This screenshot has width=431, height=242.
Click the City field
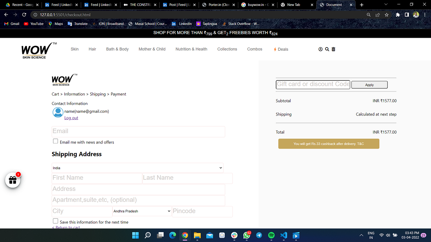[82, 211]
